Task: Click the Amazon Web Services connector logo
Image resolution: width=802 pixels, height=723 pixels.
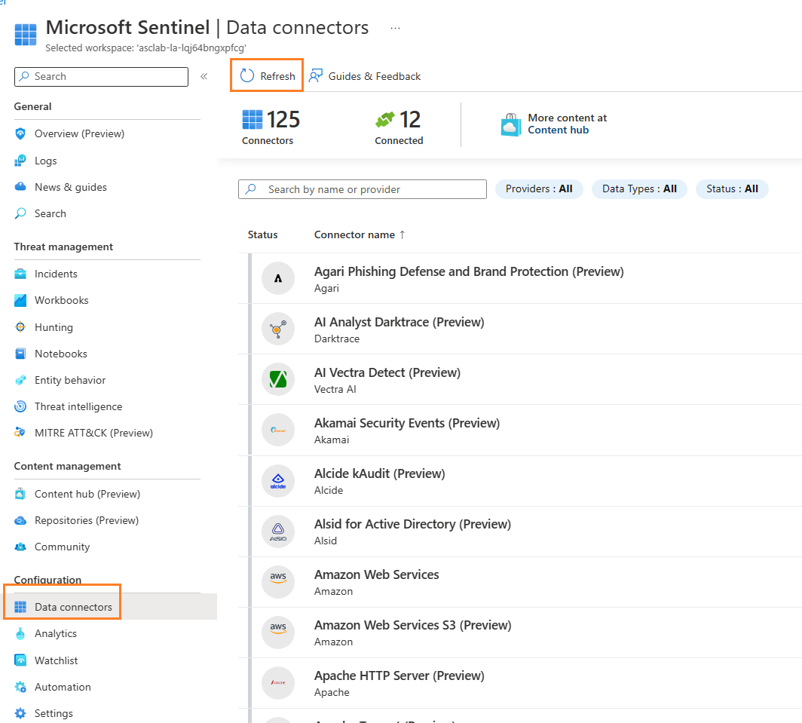Action: pyautogui.click(x=278, y=581)
